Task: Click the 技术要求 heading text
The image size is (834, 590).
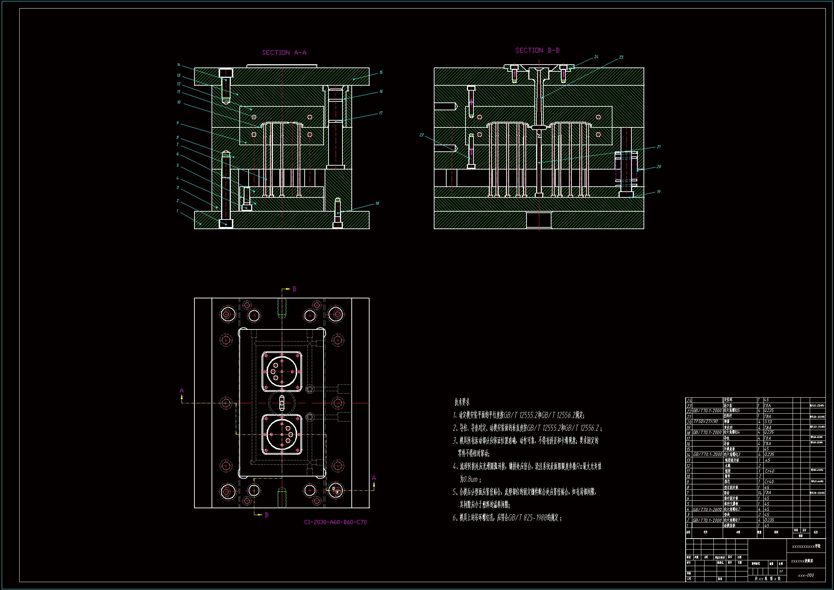Action: pyautogui.click(x=462, y=402)
